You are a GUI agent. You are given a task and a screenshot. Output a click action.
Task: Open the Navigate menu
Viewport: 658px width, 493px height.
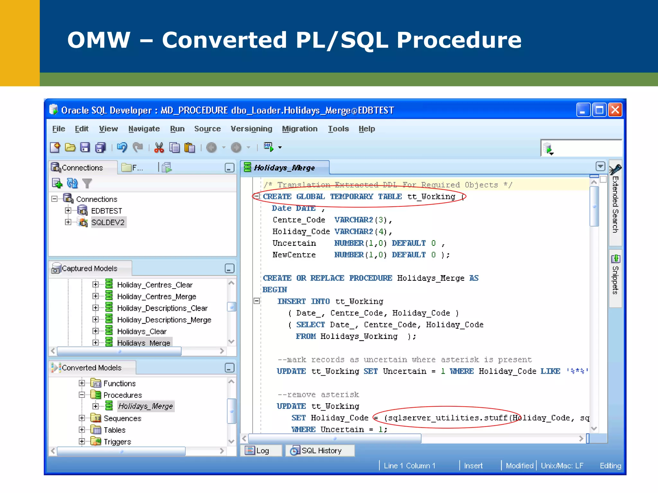pyautogui.click(x=144, y=129)
